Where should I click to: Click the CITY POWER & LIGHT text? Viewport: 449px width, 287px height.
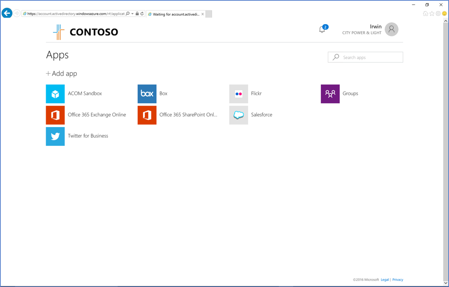[x=362, y=33]
